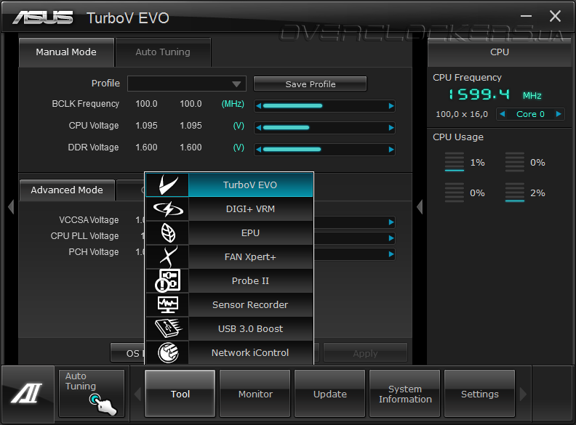
Task: Open the Monitor section
Action: [255, 394]
